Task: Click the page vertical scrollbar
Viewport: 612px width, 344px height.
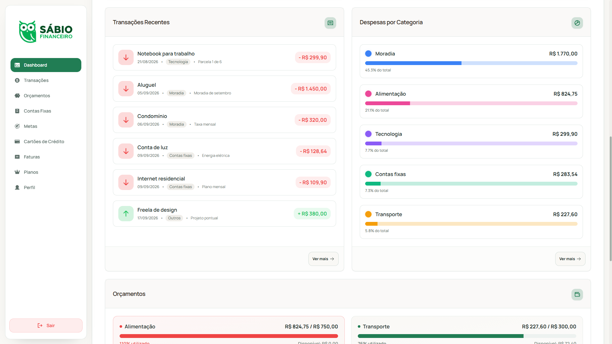Action: [610, 199]
